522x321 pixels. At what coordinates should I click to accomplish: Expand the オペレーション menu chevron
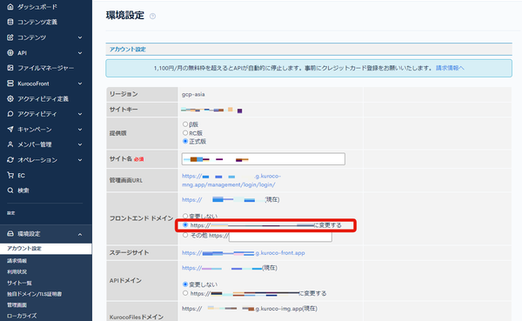click(80, 160)
